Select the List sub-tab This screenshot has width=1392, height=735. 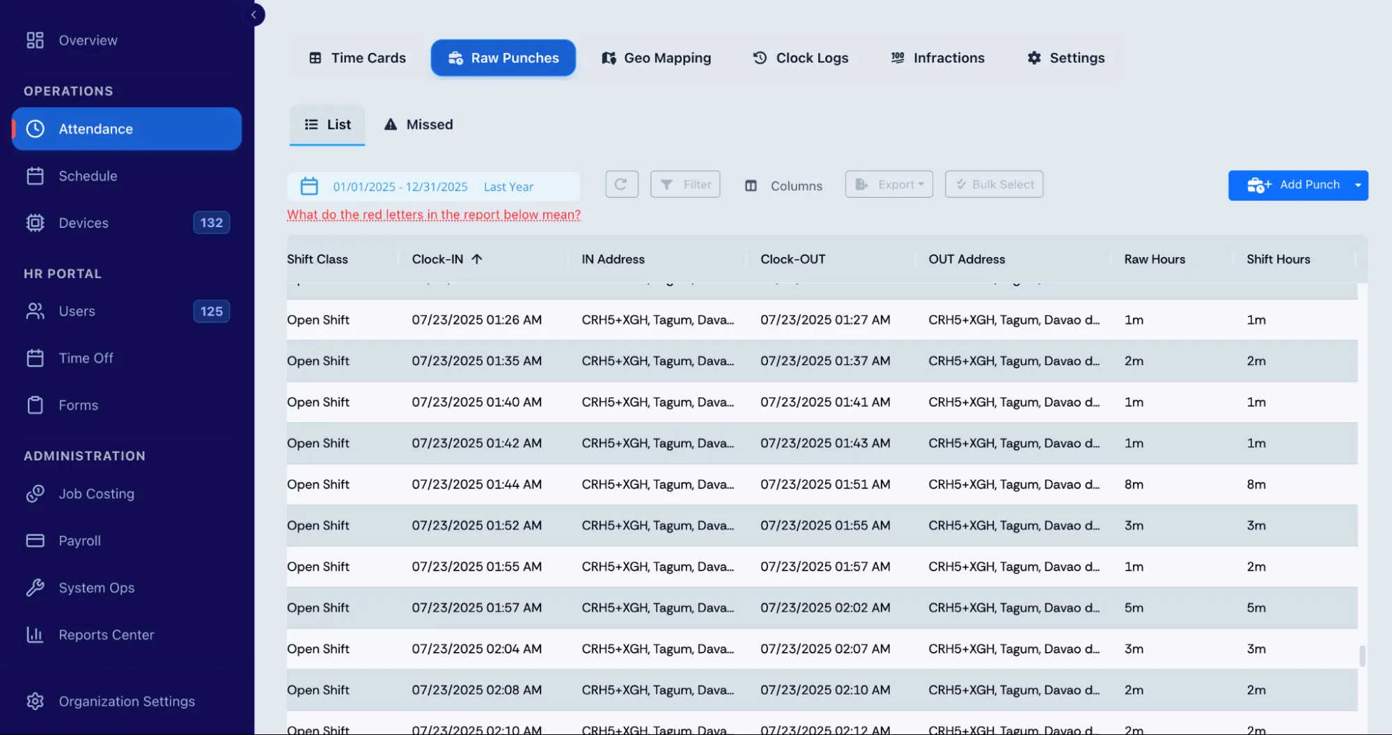[327, 125]
